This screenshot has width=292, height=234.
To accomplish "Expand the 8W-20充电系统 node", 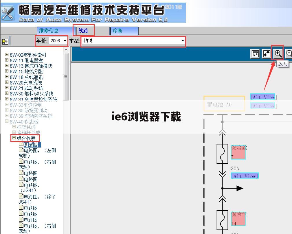I will (x=7, y=82).
